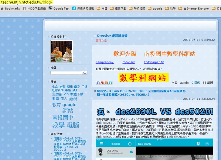This screenshot has height=160, width=221.
Task: Focus the sidebar search text field
Action: tap(66, 73)
